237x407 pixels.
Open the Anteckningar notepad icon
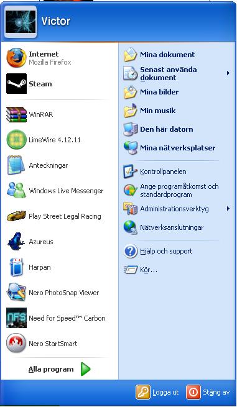click(16, 165)
